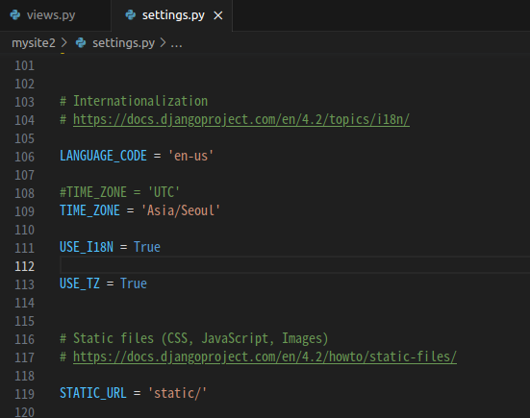Click the Python icon on settings.py tab
This screenshot has width=530, height=418.
click(131, 15)
